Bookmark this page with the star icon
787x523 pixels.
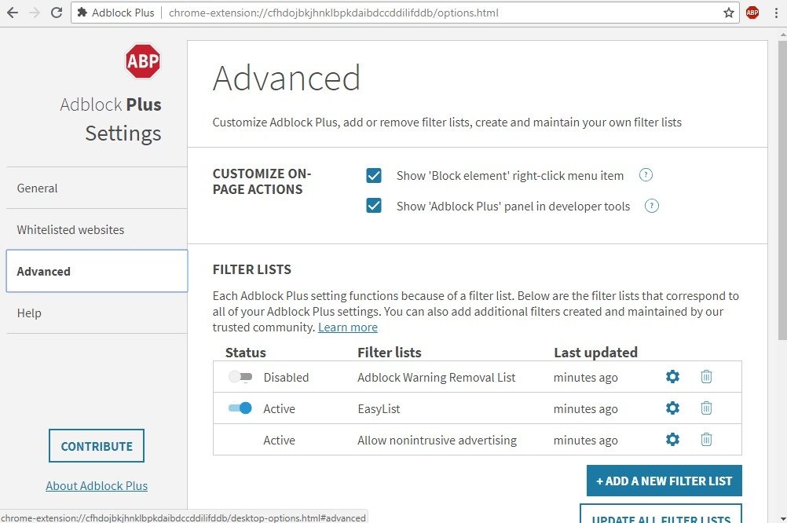pos(729,13)
